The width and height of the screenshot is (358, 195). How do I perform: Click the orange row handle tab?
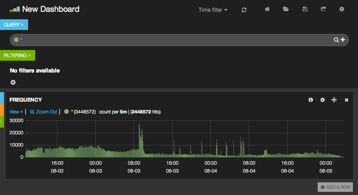(x=2, y=110)
